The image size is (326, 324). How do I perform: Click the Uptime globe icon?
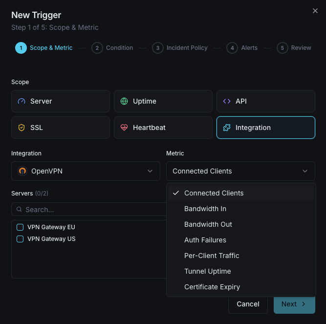124,101
